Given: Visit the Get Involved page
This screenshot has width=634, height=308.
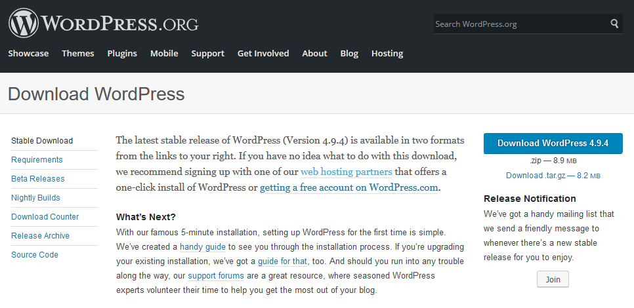Looking at the screenshot, I should [263, 53].
